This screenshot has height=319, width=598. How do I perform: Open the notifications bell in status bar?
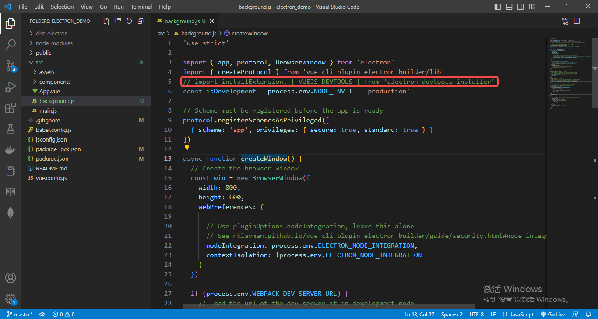pos(587,314)
